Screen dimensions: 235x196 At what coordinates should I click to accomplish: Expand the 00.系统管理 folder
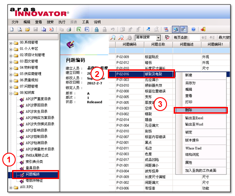tap(11, 43)
